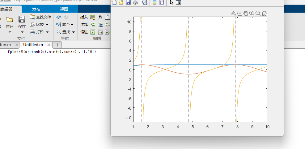Click y-axis tick label -10 on plot
The image size is (305, 149).
coord(128,118)
